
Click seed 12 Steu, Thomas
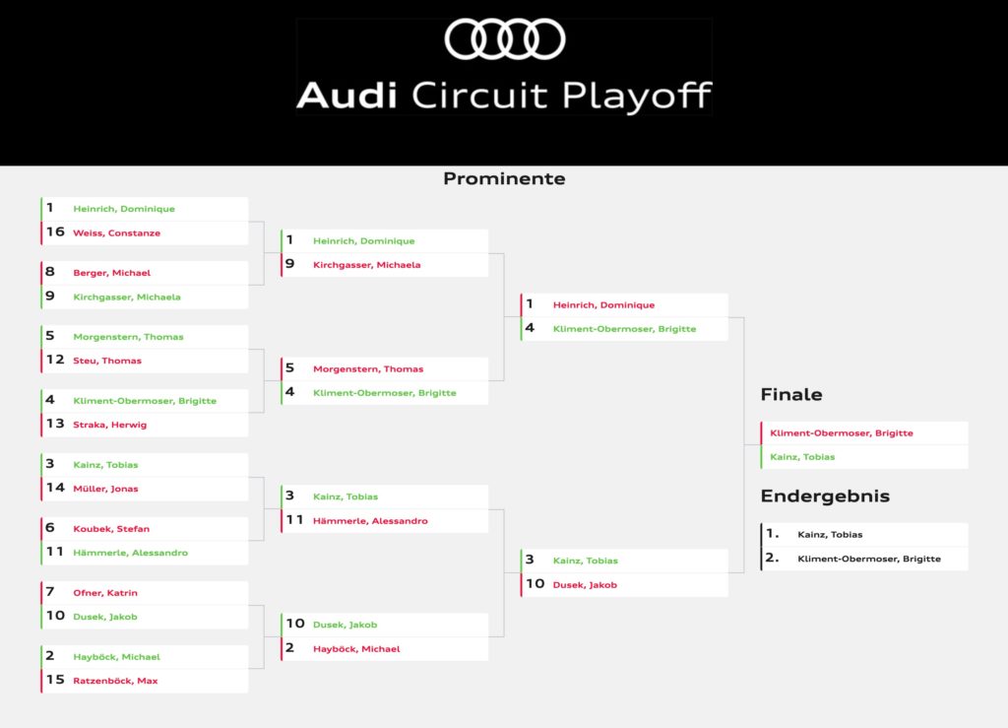106,361
